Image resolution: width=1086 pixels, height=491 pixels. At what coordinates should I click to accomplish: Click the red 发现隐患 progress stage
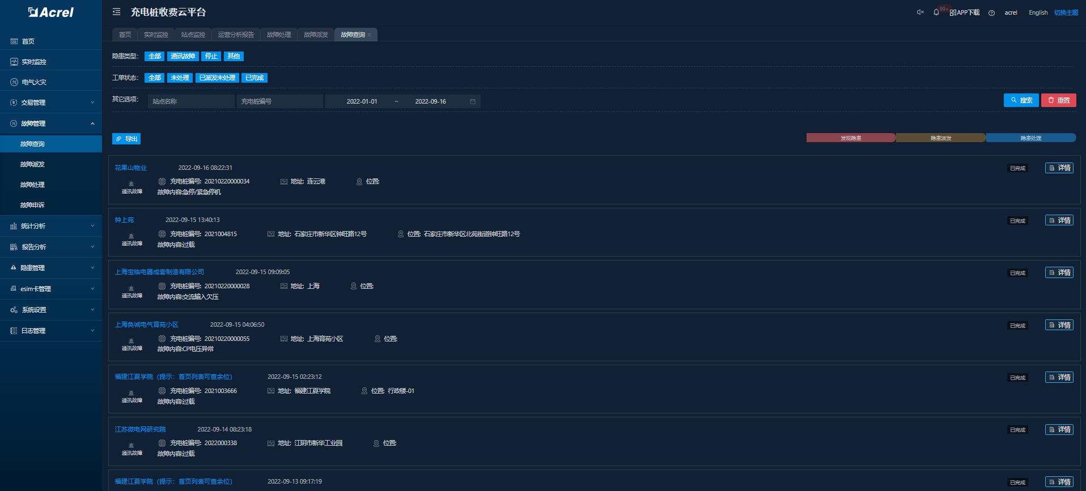851,138
